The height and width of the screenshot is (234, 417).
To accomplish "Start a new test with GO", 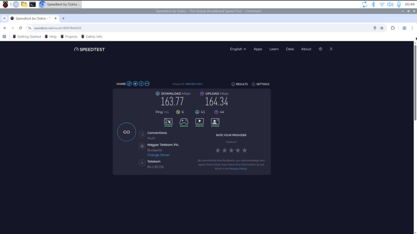I will (x=127, y=132).
